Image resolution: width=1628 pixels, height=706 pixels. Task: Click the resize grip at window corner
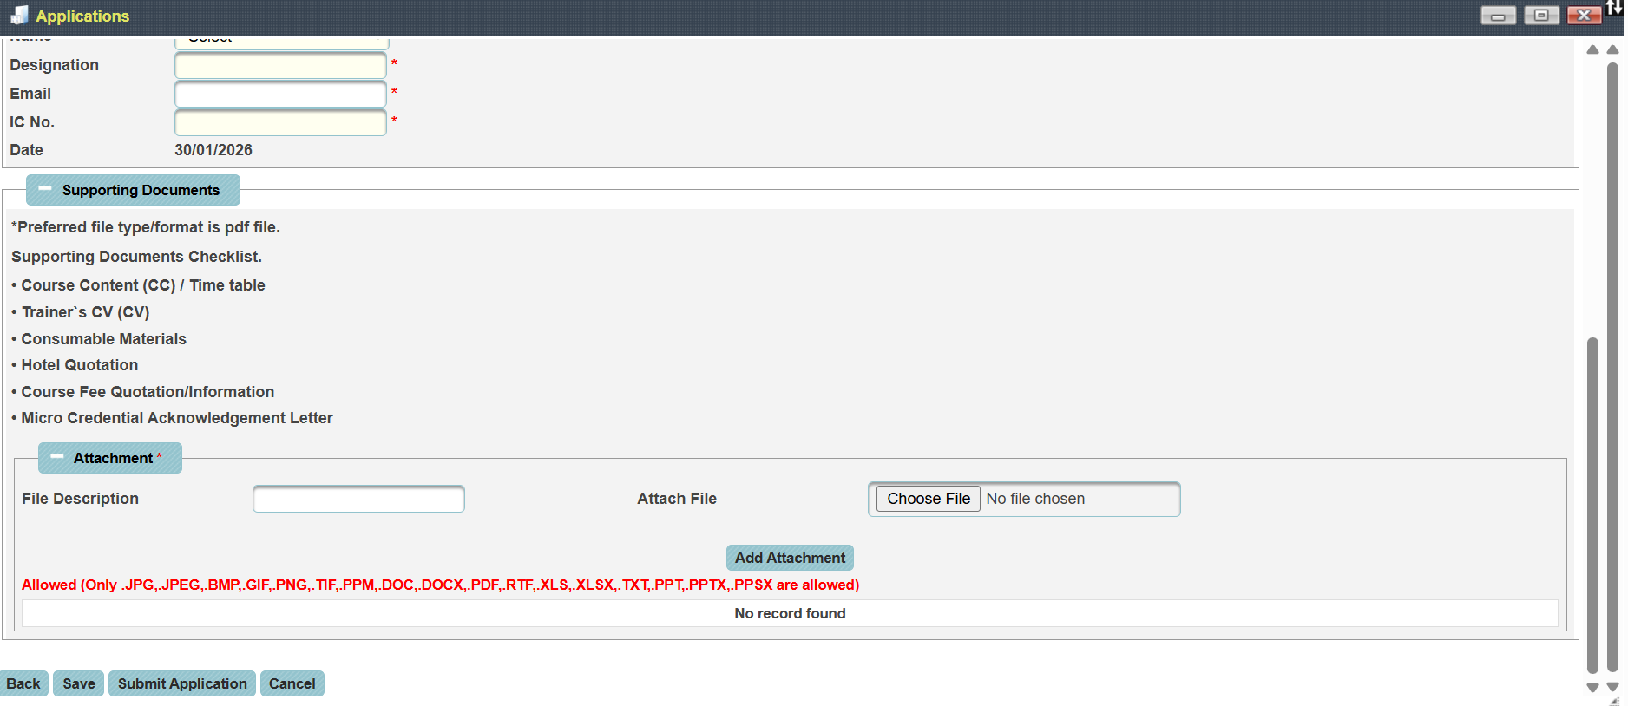click(x=1614, y=700)
